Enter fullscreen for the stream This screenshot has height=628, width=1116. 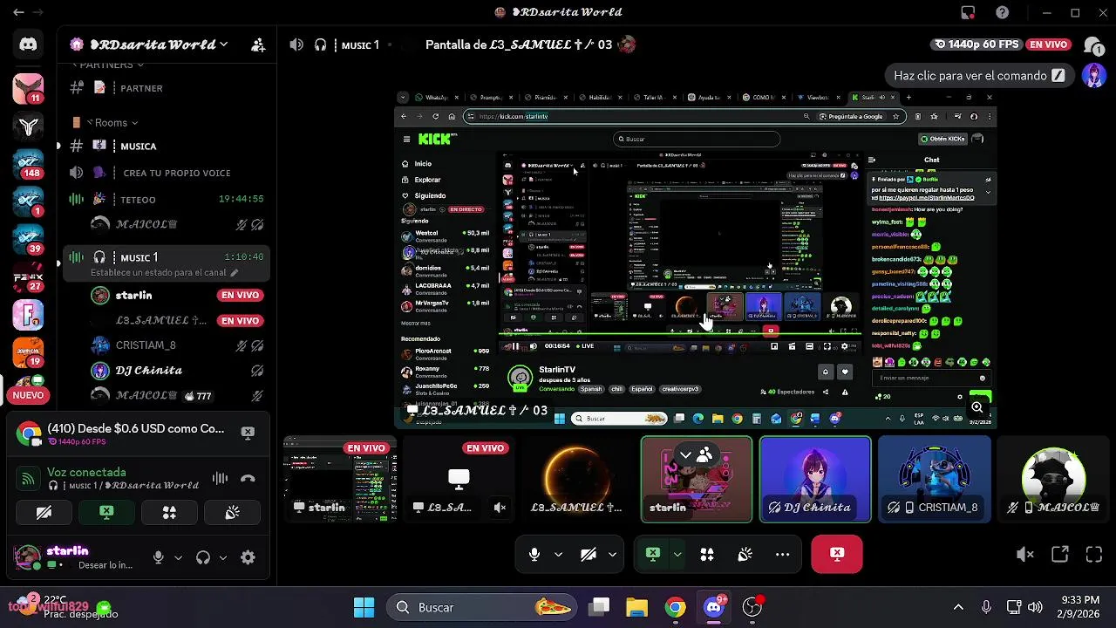1094,554
